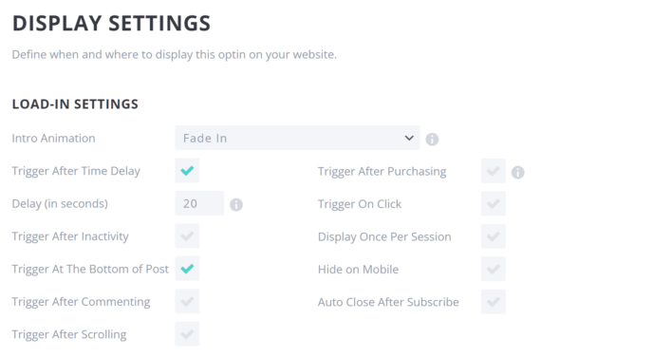
Task: Enable Trigger After Purchasing checkbox
Action: point(494,171)
